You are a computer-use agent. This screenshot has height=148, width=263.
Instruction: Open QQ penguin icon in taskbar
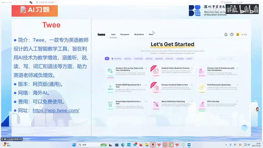point(153,145)
